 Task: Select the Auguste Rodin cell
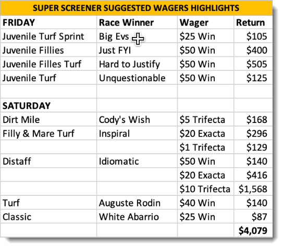[x=137, y=203]
